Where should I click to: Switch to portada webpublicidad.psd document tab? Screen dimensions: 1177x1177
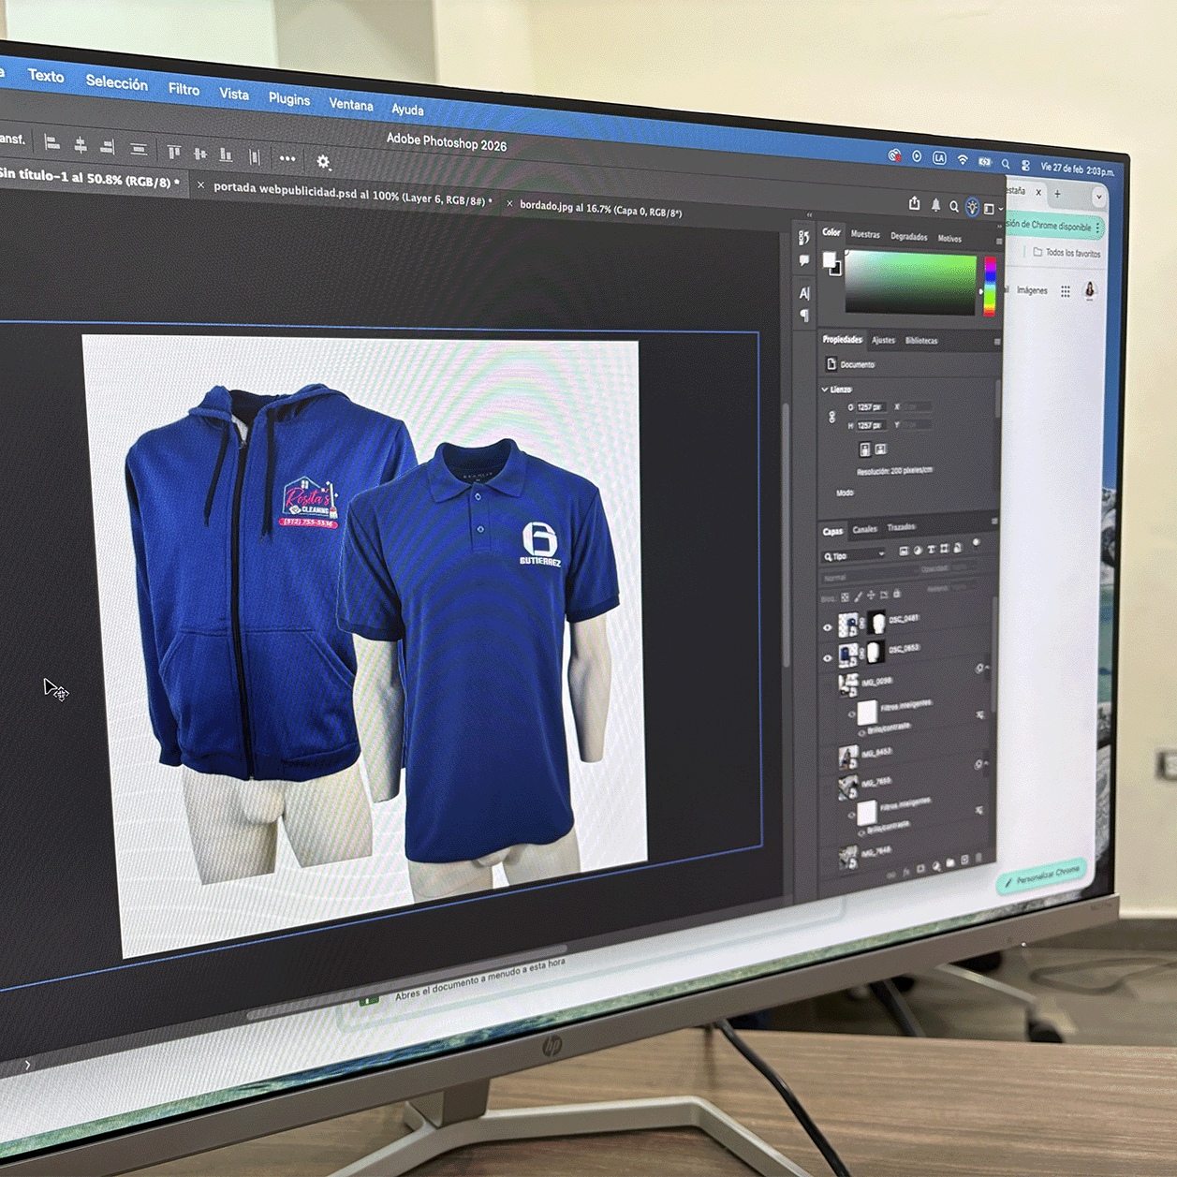[351, 193]
